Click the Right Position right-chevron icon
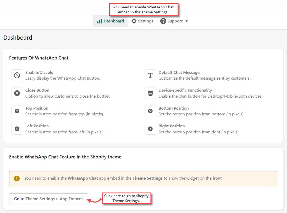Image resolution: width=287 pixels, height=213 pixels. pyautogui.click(x=150, y=129)
